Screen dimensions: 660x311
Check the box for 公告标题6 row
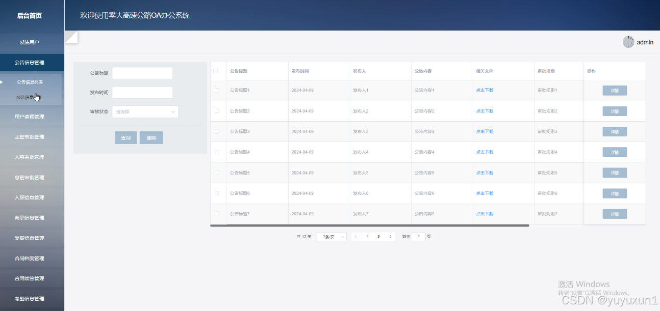point(217,193)
